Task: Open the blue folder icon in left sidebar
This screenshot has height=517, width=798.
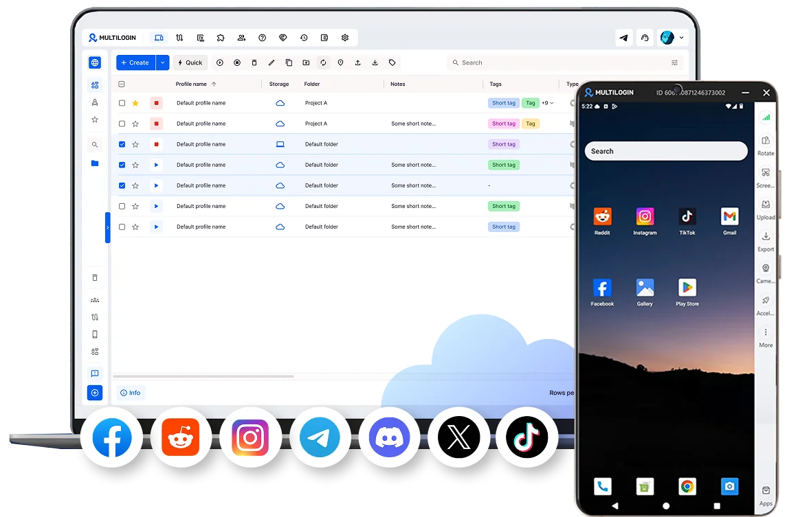Action: 95,163
